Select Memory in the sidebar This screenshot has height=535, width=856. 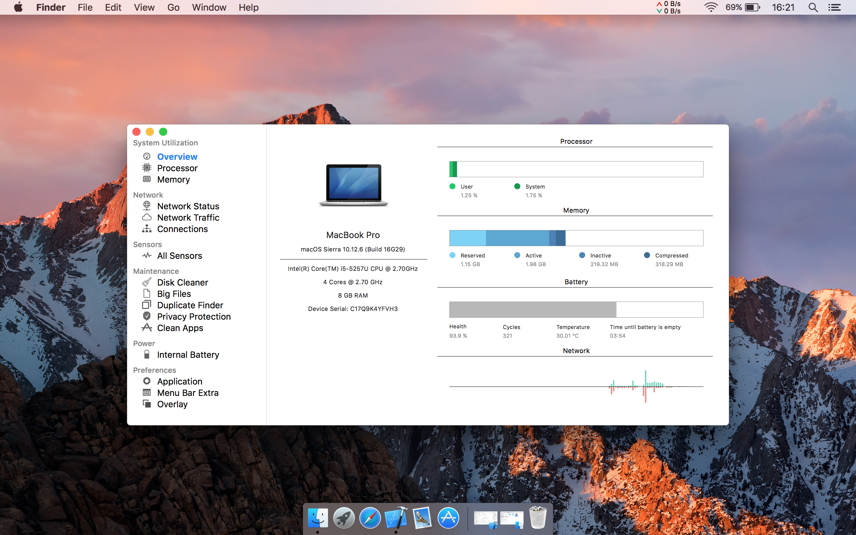tap(173, 180)
